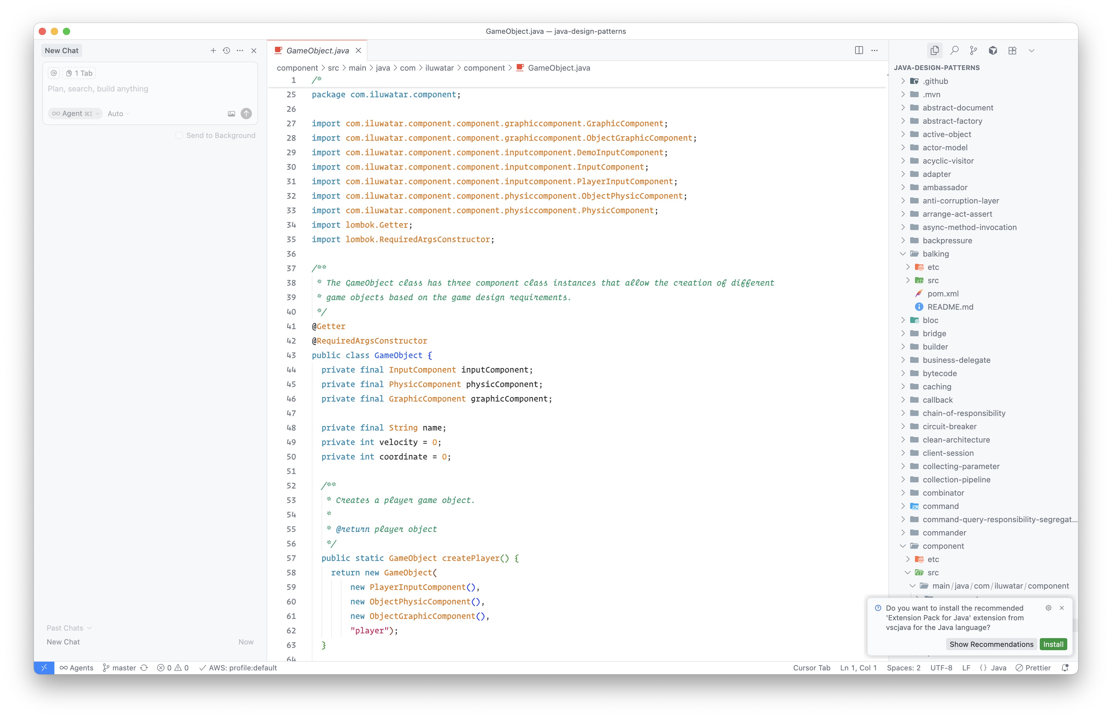Click Show Recommendations button
The width and height of the screenshot is (1112, 719).
(991, 644)
